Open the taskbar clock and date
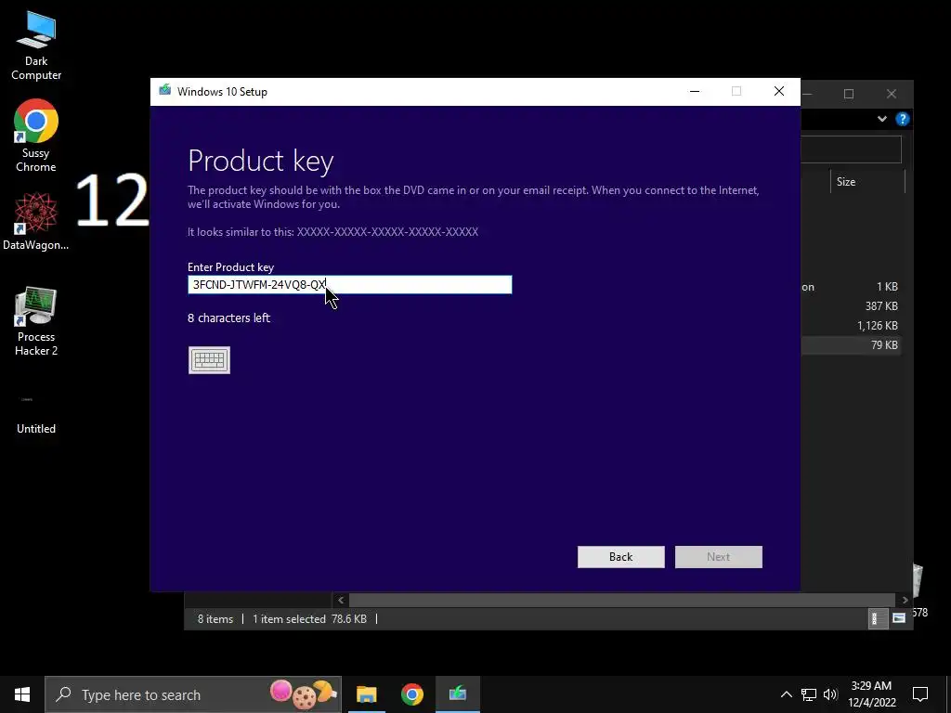 click(871, 694)
